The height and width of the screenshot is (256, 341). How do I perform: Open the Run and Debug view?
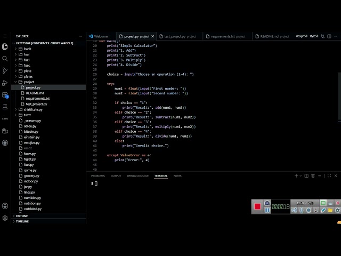(x=5, y=83)
